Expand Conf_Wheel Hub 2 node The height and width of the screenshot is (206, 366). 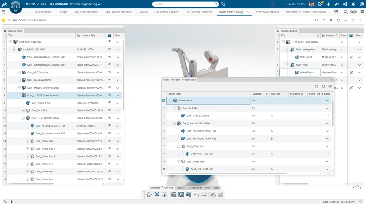[27, 156]
